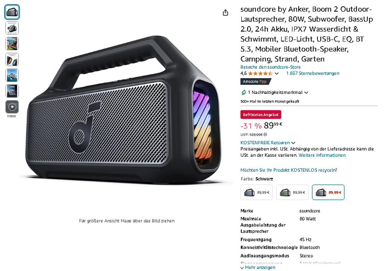
Task: Open the Besuche den soundcore-Store link
Action: (x=270, y=67)
